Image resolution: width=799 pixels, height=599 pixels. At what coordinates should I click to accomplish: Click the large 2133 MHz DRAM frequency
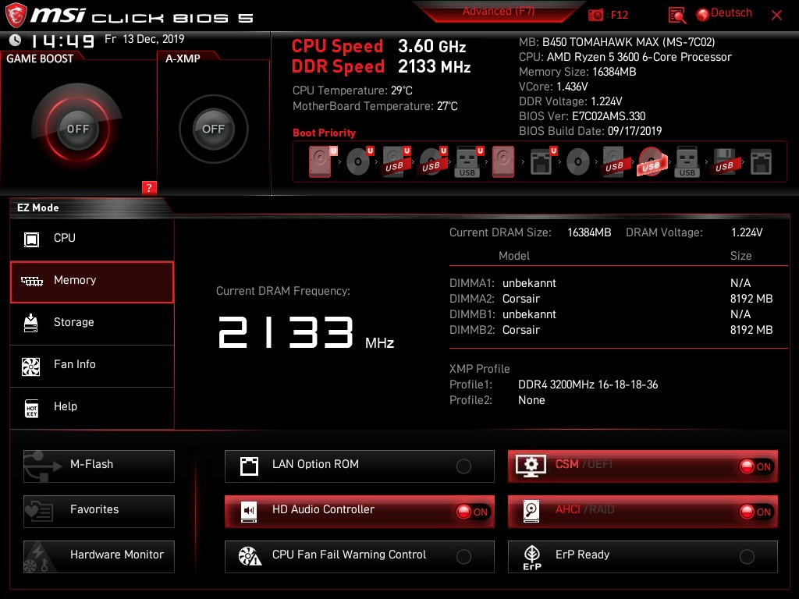click(x=306, y=332)
